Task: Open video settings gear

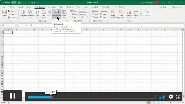Action: tap(171, 97)
